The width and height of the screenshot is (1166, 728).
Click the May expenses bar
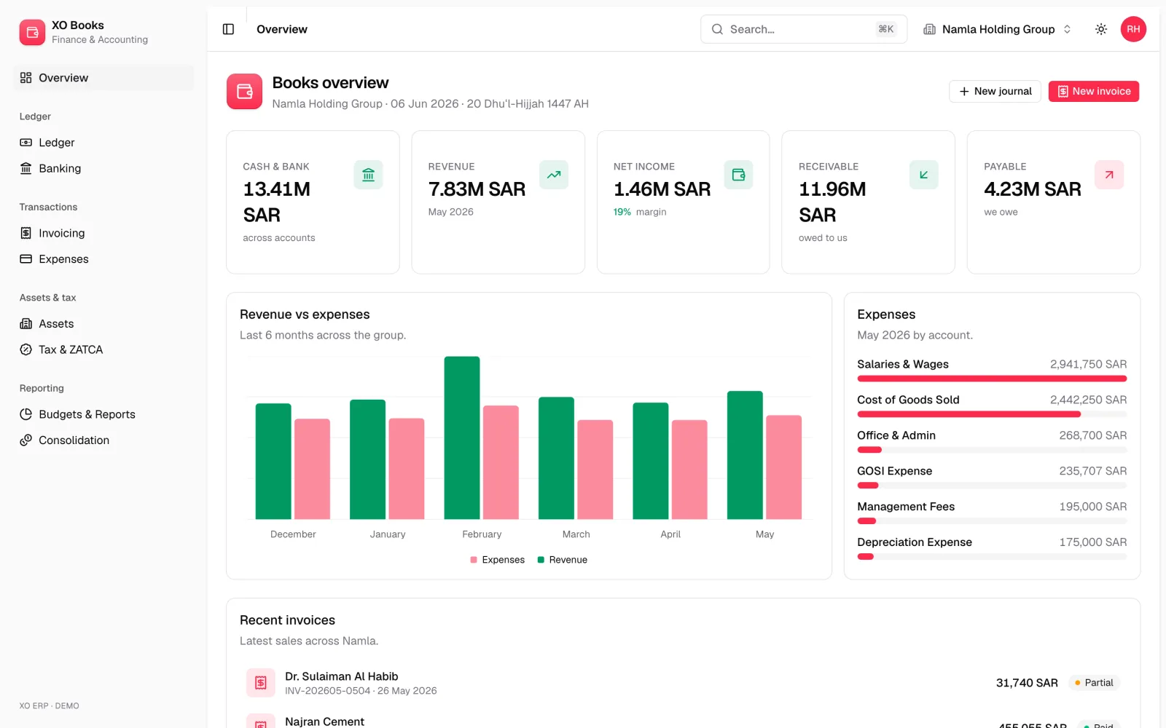pyautogui.click(x=783, y=467)
